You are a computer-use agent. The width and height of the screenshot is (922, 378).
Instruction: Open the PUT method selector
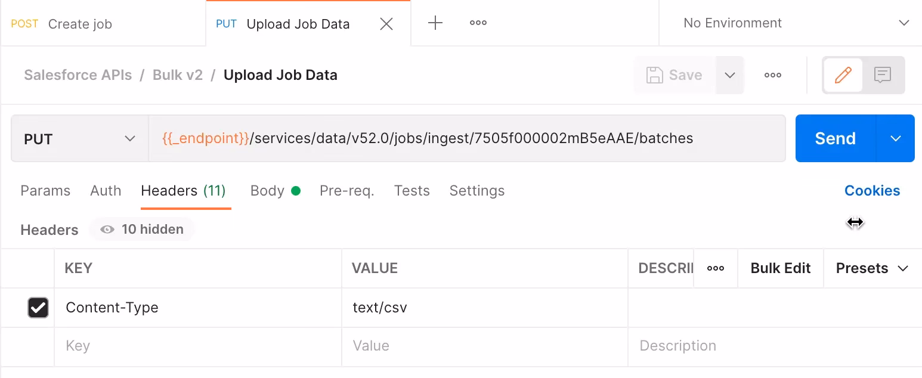pyautogui.click(x=79, y=138)
